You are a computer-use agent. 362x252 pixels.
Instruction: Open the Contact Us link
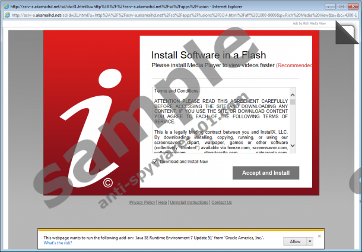(221, 202)
